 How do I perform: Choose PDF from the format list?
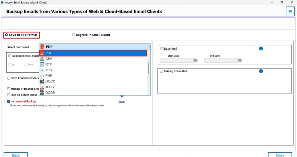[93, 53]
